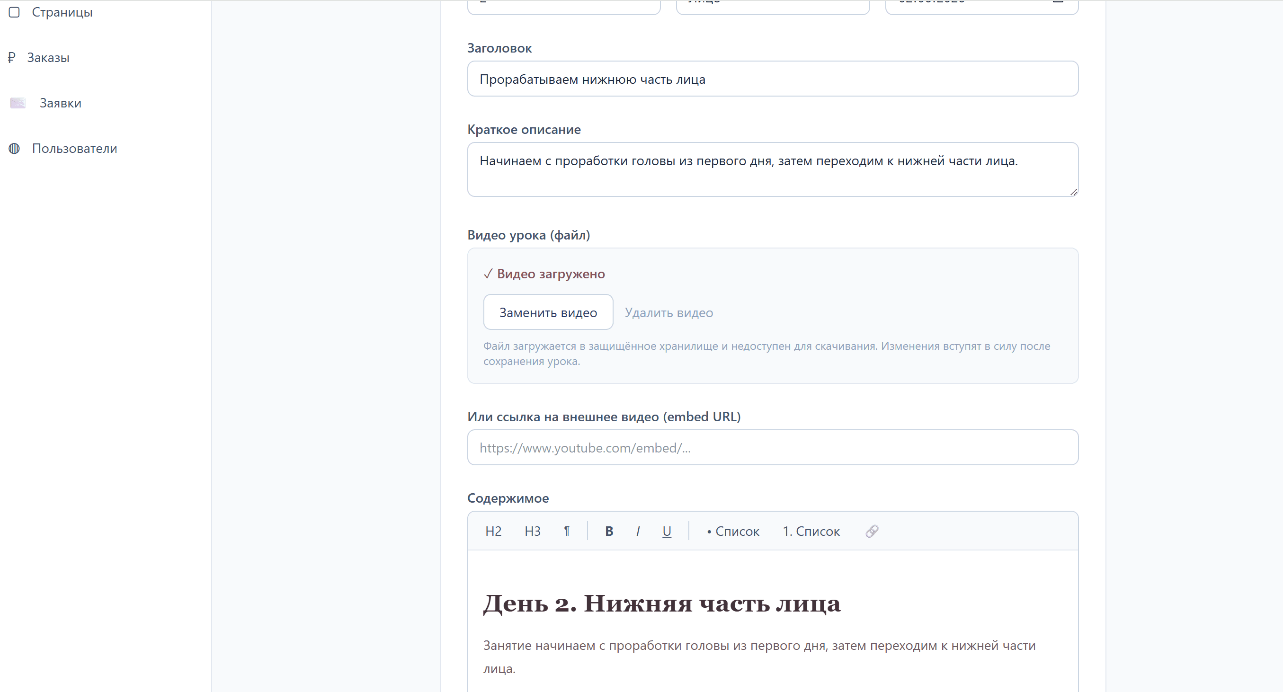Click the "Видео урока (файл)" label

[x=528, y=235]
